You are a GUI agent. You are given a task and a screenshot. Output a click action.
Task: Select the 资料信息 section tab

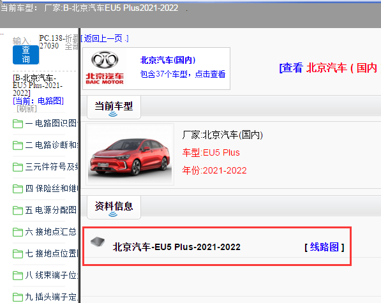click(x=114, y=207)
